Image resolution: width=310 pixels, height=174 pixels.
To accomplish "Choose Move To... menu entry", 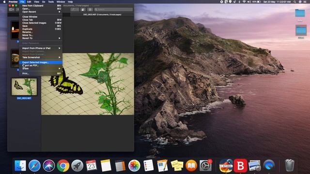I will (41, 35).
